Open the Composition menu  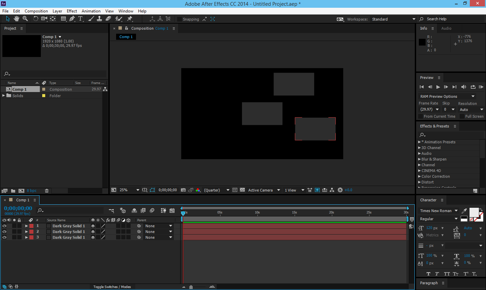click(x=36, y=11)
